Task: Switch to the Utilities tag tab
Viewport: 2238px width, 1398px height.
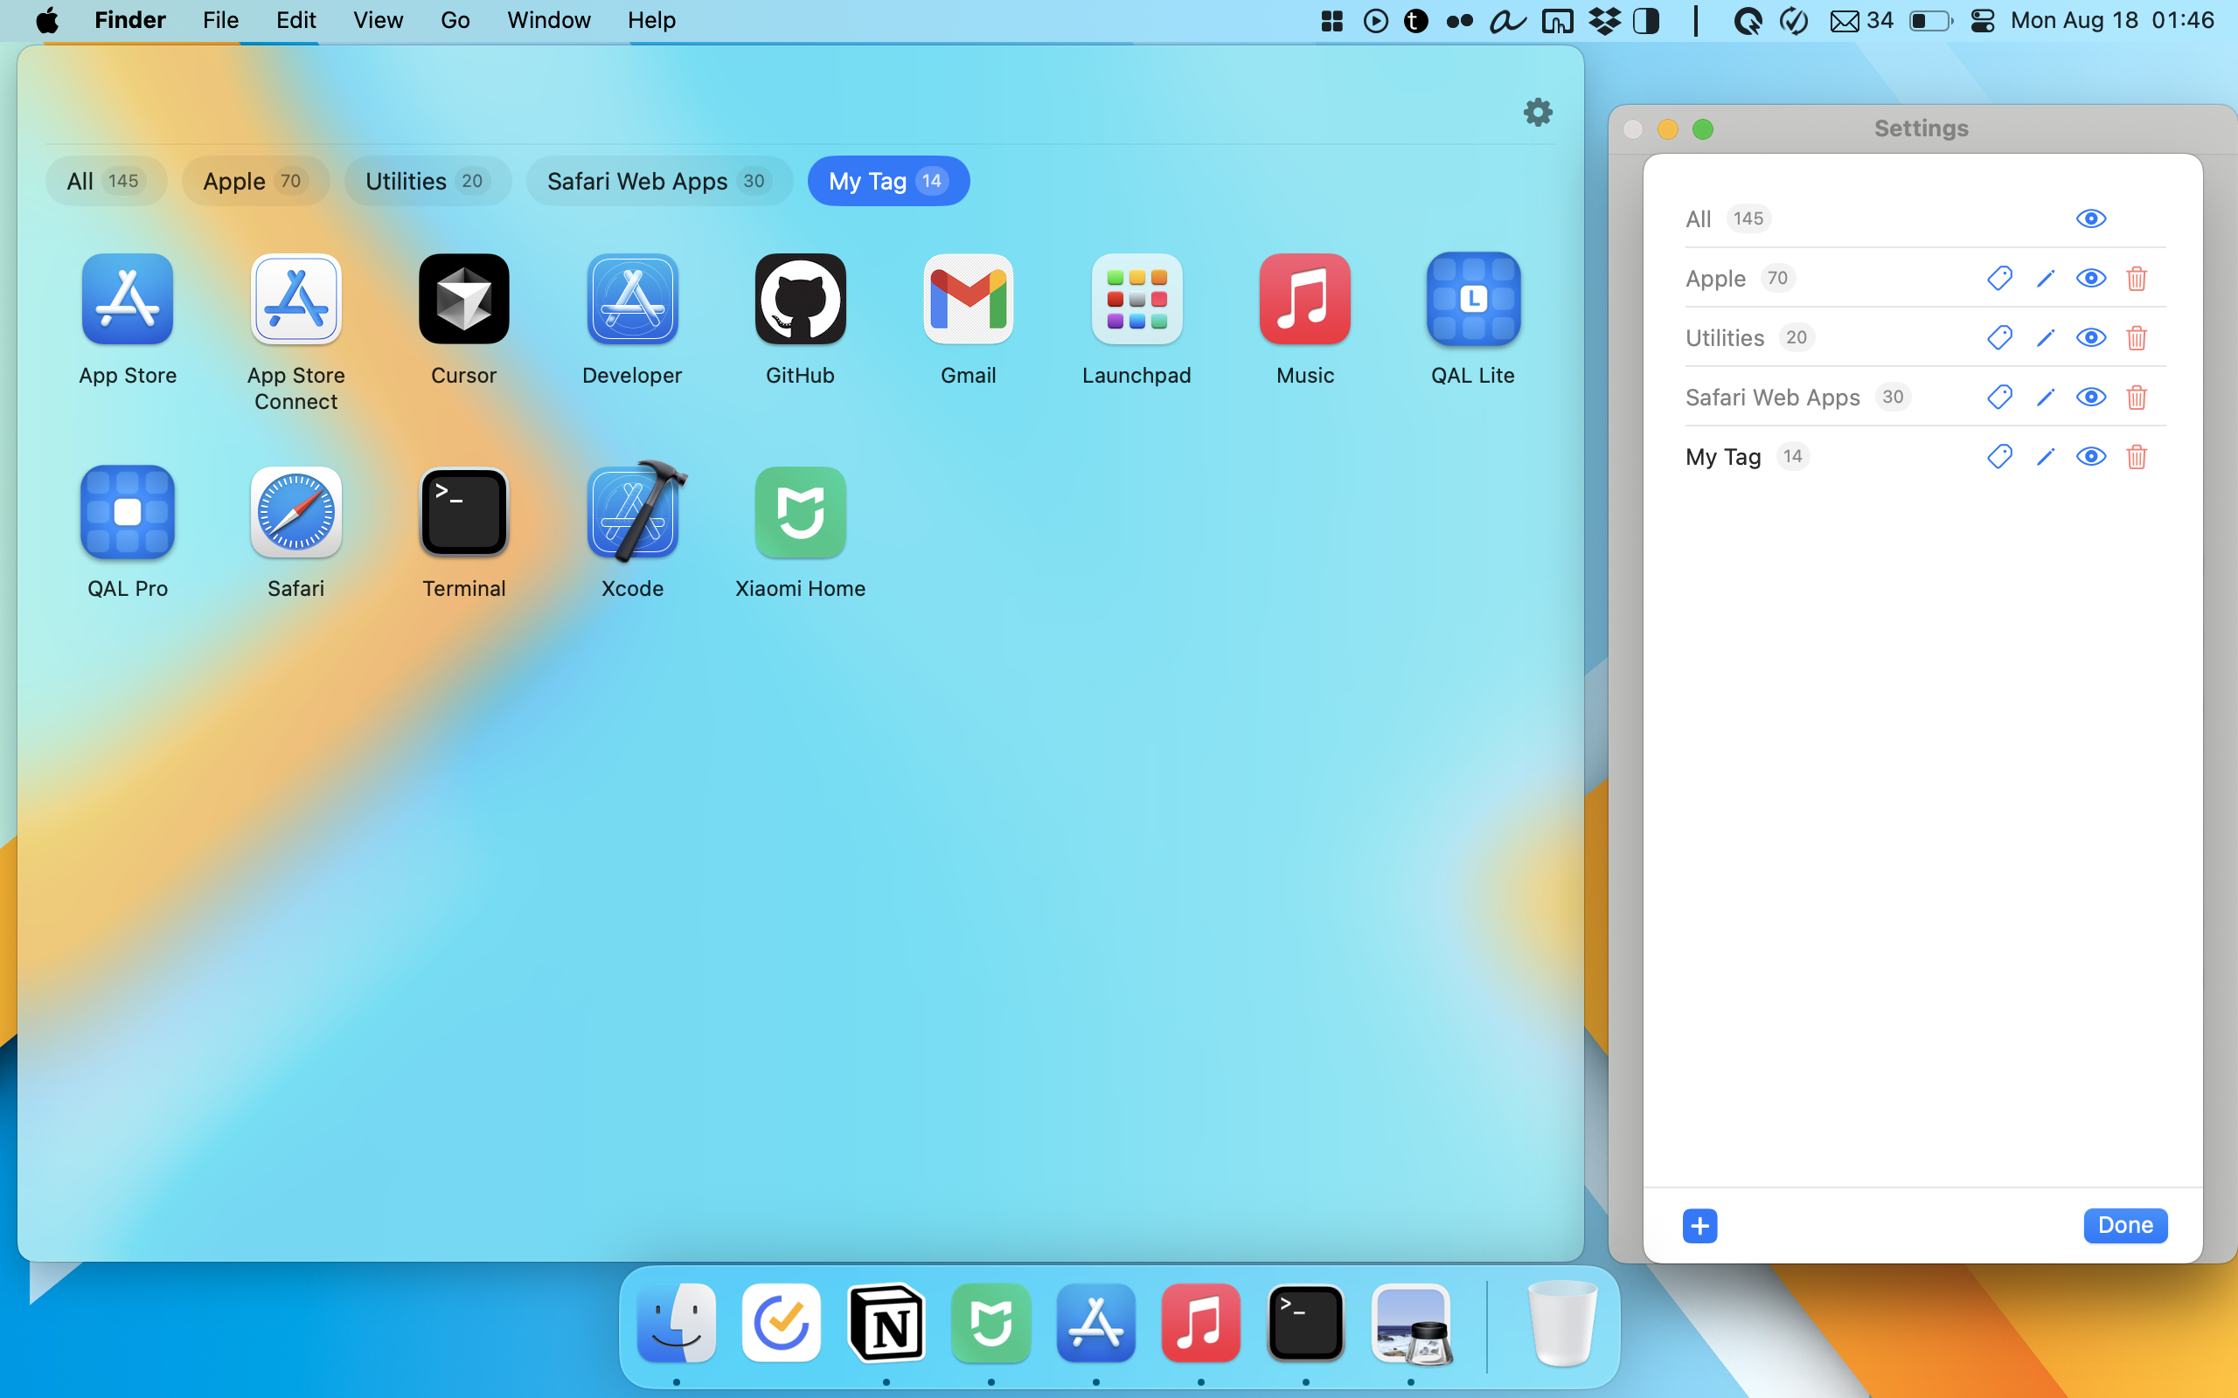Action: [427, 181]
